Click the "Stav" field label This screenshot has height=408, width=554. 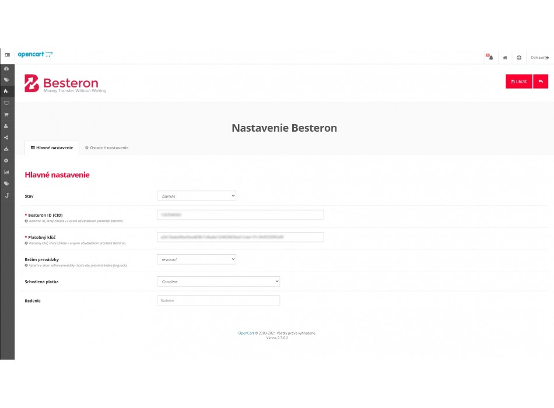click(29, 196)
